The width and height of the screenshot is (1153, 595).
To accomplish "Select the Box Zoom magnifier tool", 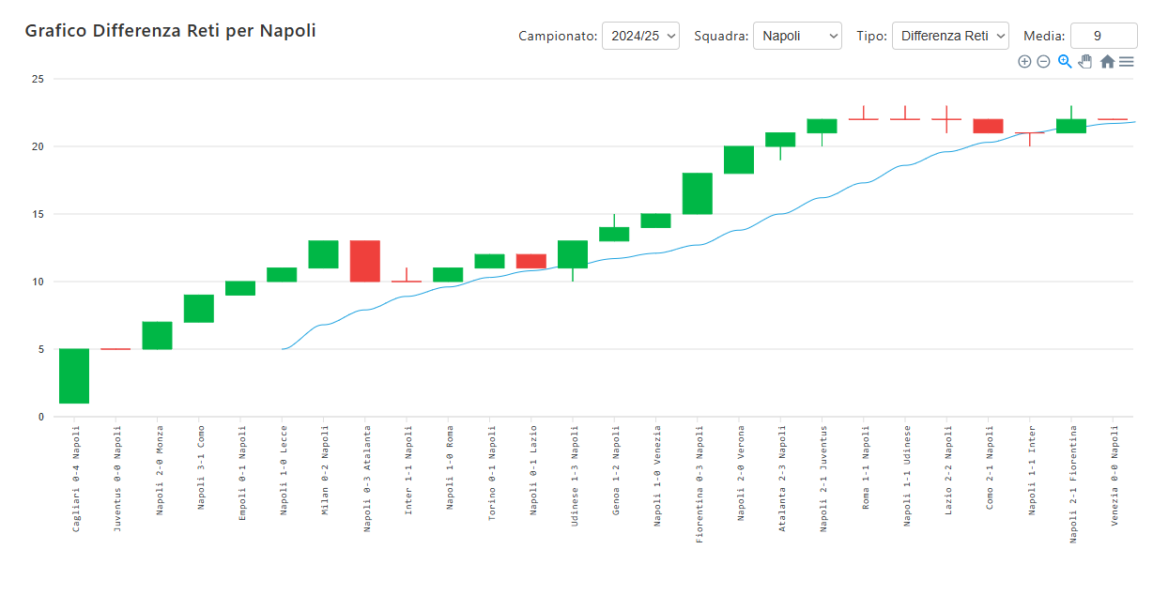I will coord(1064,61).
